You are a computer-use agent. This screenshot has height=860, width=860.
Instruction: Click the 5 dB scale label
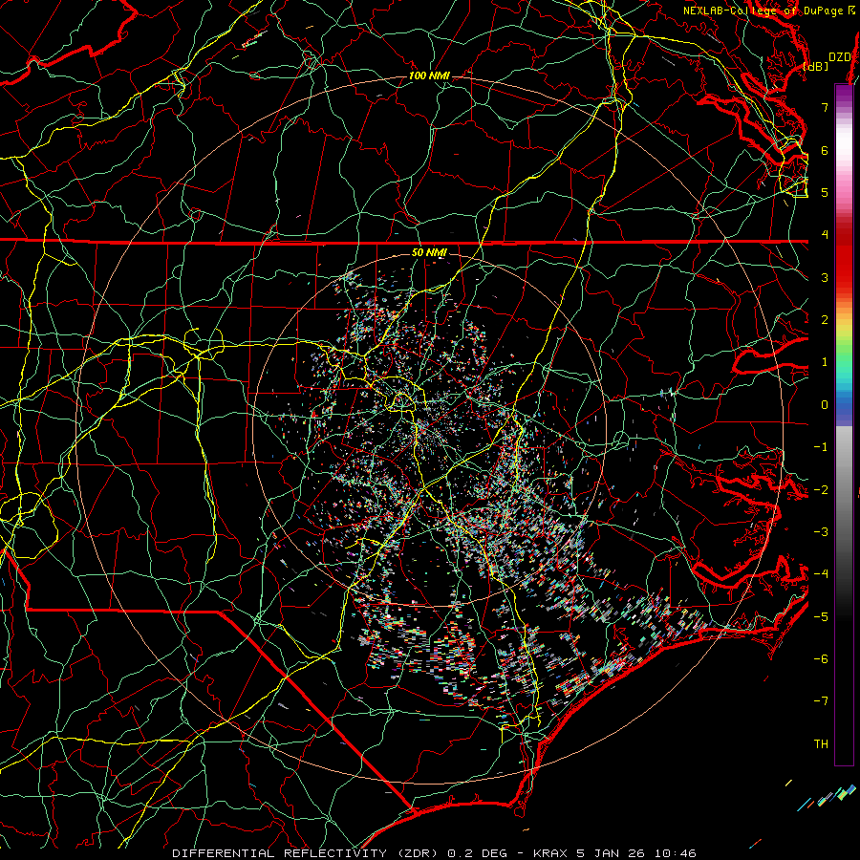pyautogui.click(x=825, y=192)
